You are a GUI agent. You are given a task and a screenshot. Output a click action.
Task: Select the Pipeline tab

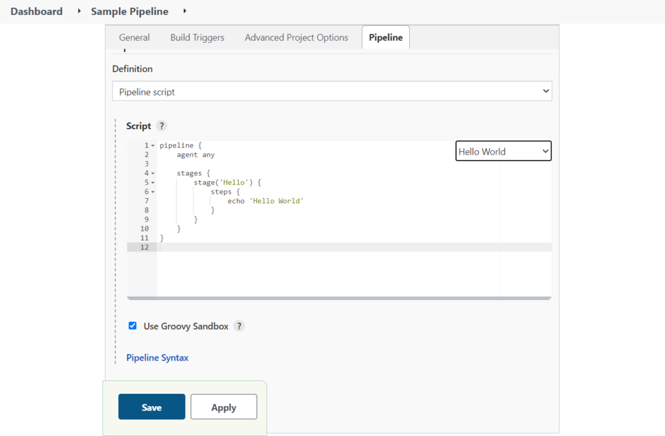point(385,37)
